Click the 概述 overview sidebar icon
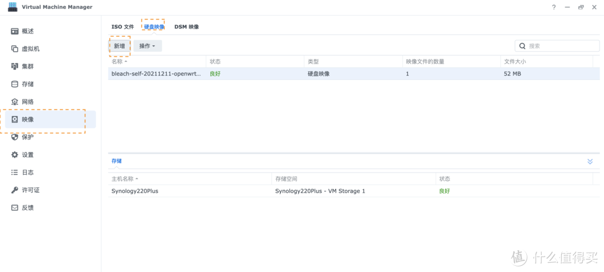Screen dimensions: 604x272 [15, 31]
